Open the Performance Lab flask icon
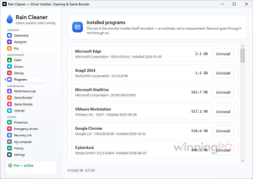 [9, 91]
